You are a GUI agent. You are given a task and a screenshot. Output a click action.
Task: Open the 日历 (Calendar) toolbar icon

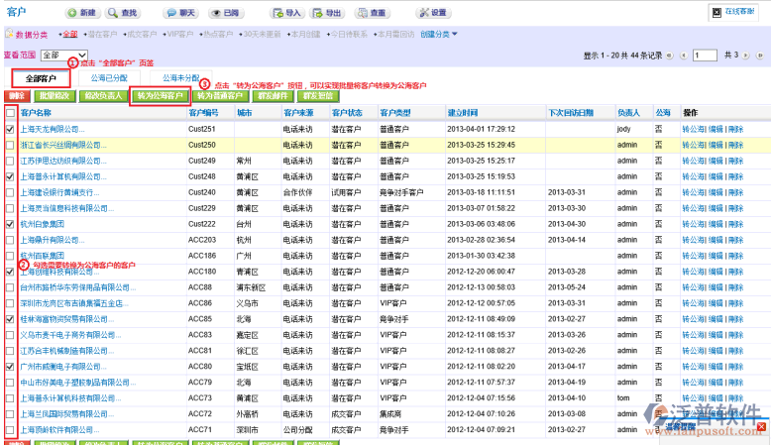[224, 13]
